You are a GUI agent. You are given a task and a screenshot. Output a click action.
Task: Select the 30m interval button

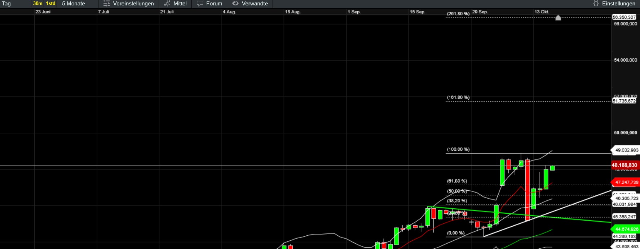[37, 4]
